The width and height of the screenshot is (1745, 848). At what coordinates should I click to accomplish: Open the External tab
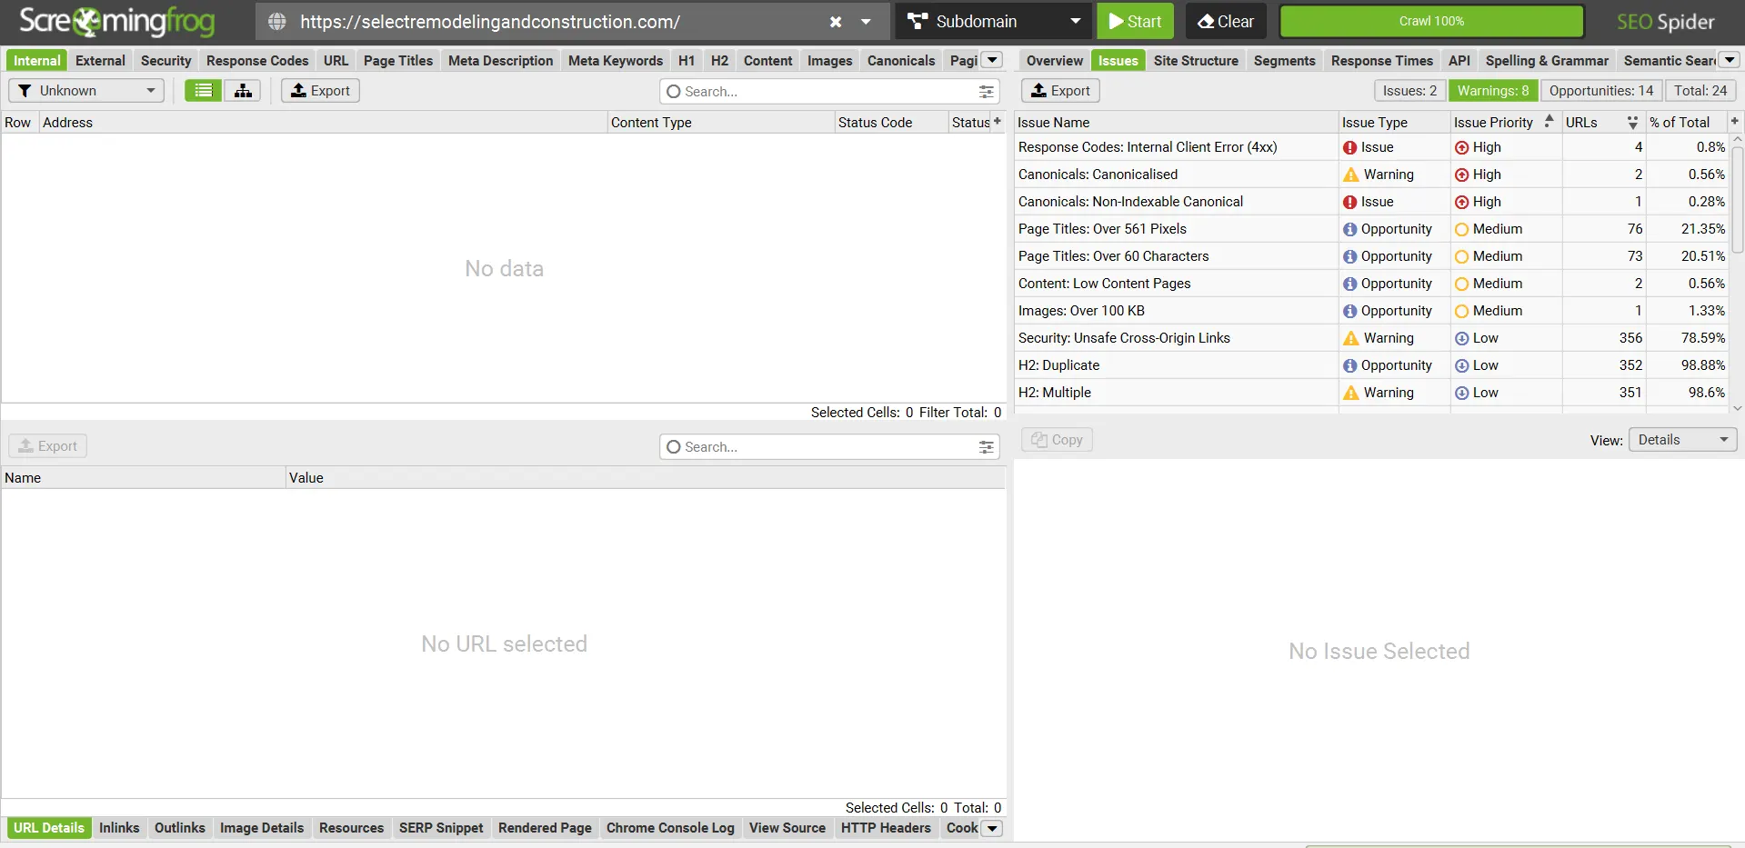100,61
